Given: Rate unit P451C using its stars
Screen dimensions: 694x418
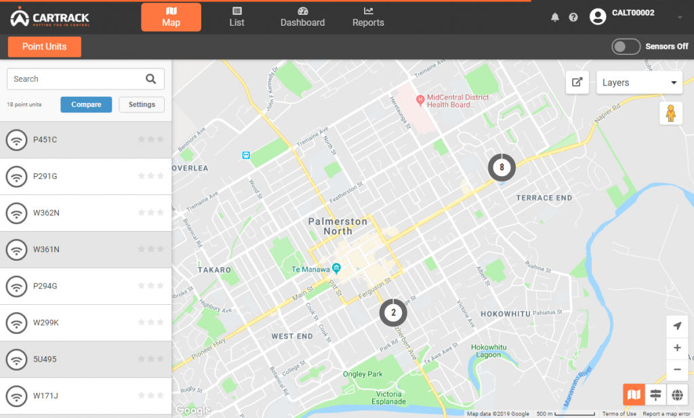Looking at the screenshot, I should pyautogui.click(x=150, y=140).
